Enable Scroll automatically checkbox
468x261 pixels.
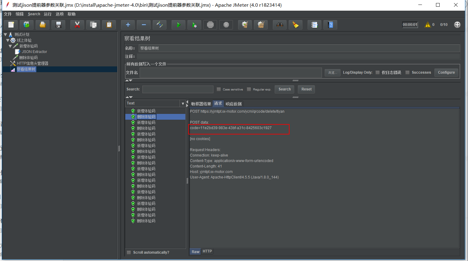pos(129,252)
